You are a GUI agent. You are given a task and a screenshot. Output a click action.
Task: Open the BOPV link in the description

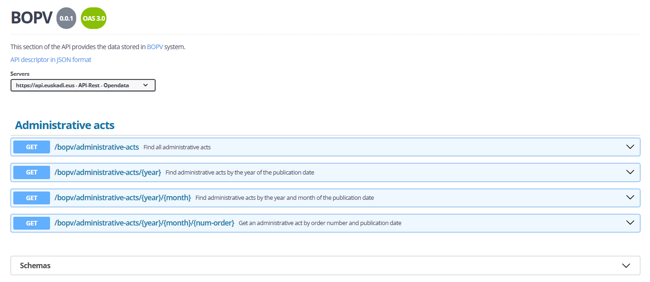click(155, 47)
